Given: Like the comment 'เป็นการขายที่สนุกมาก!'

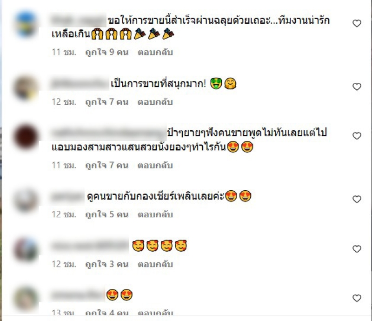Looking at the screenshot, I should point(357,87).
